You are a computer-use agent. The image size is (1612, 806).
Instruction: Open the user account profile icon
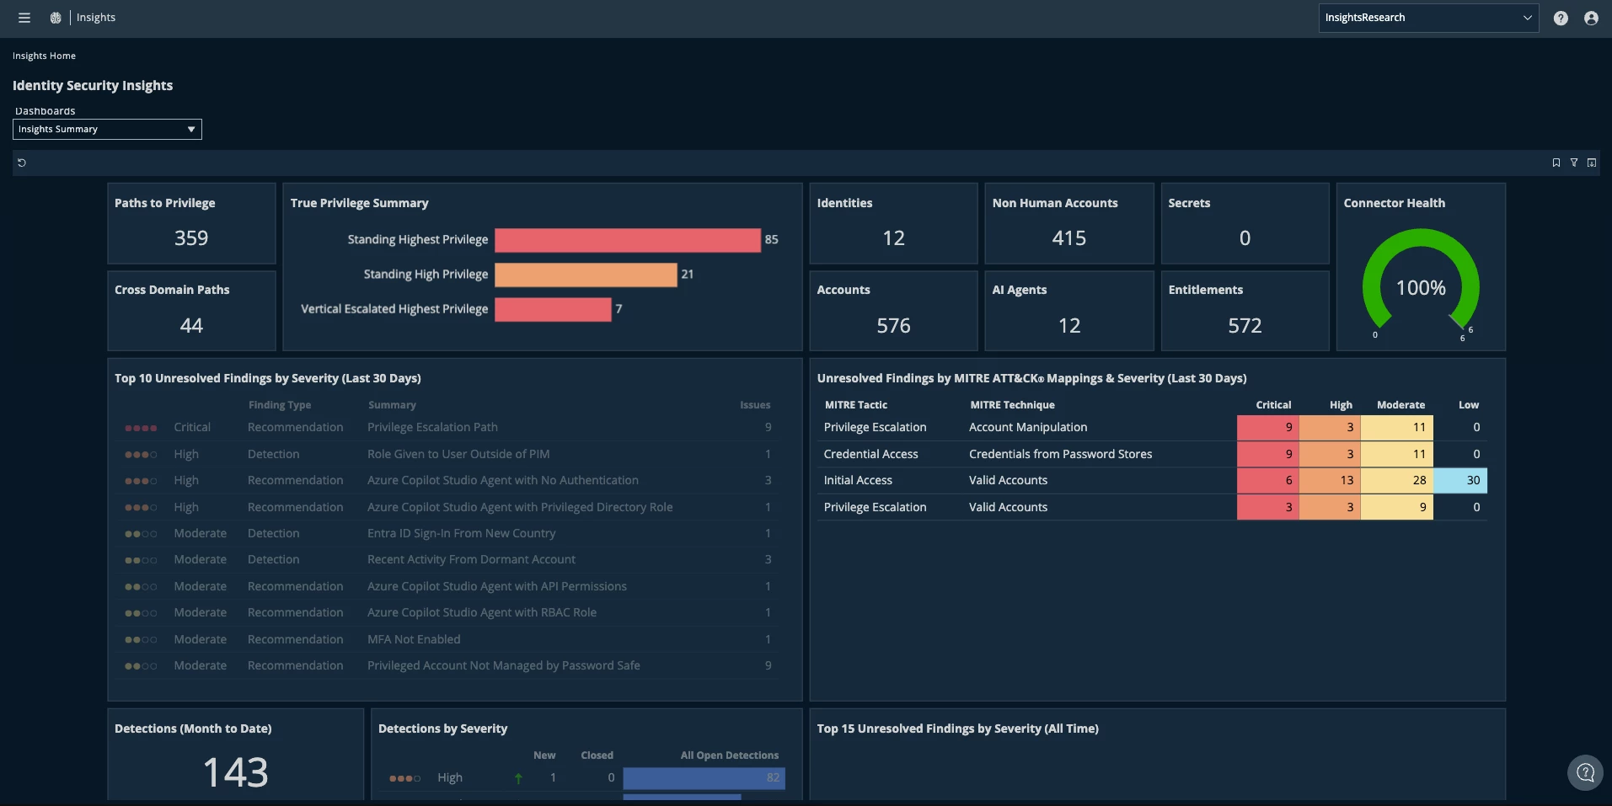[1591, 18]
